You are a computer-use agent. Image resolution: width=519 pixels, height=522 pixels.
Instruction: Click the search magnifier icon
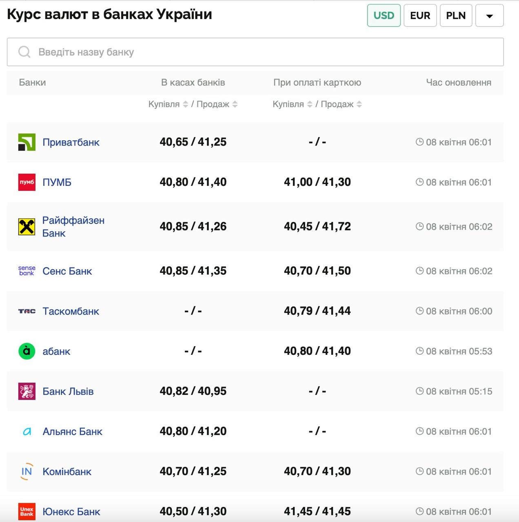[24, 52]
